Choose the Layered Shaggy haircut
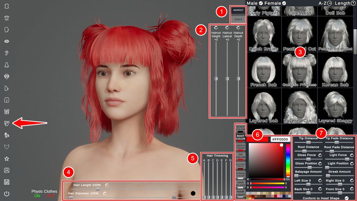The height and width of the screenshot is (201, 357). coord(335,106)
